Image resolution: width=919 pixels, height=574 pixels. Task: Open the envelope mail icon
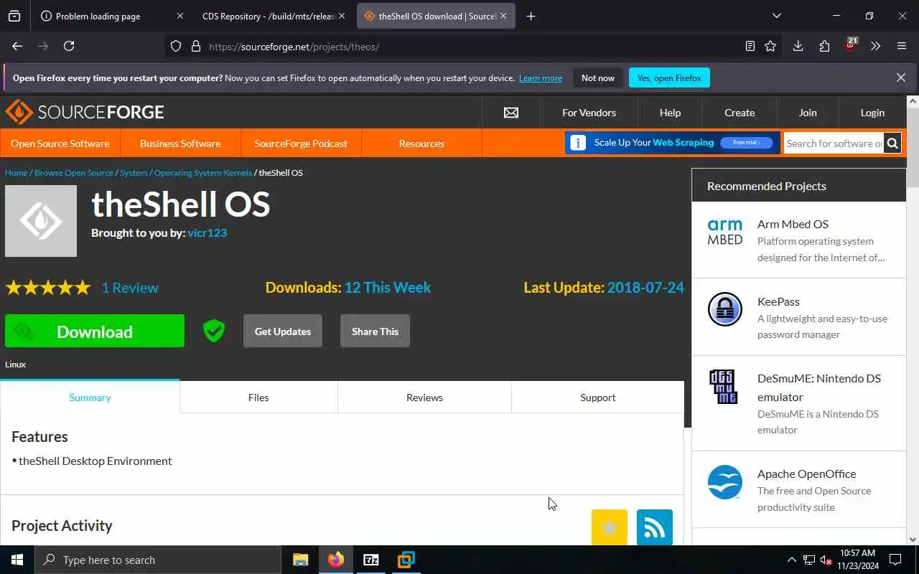click(x=511, y=113)
